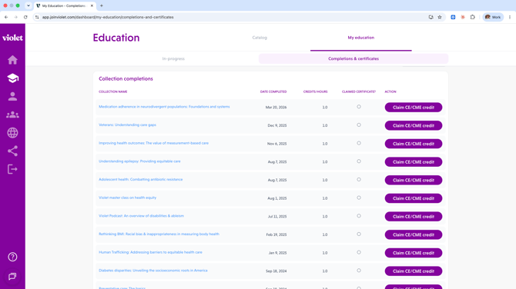Image resolution: width=516 pixels, height=289 pixels.
Task: Open Understanding epilepsy: Providing equitable care
Action: (139, 161)
